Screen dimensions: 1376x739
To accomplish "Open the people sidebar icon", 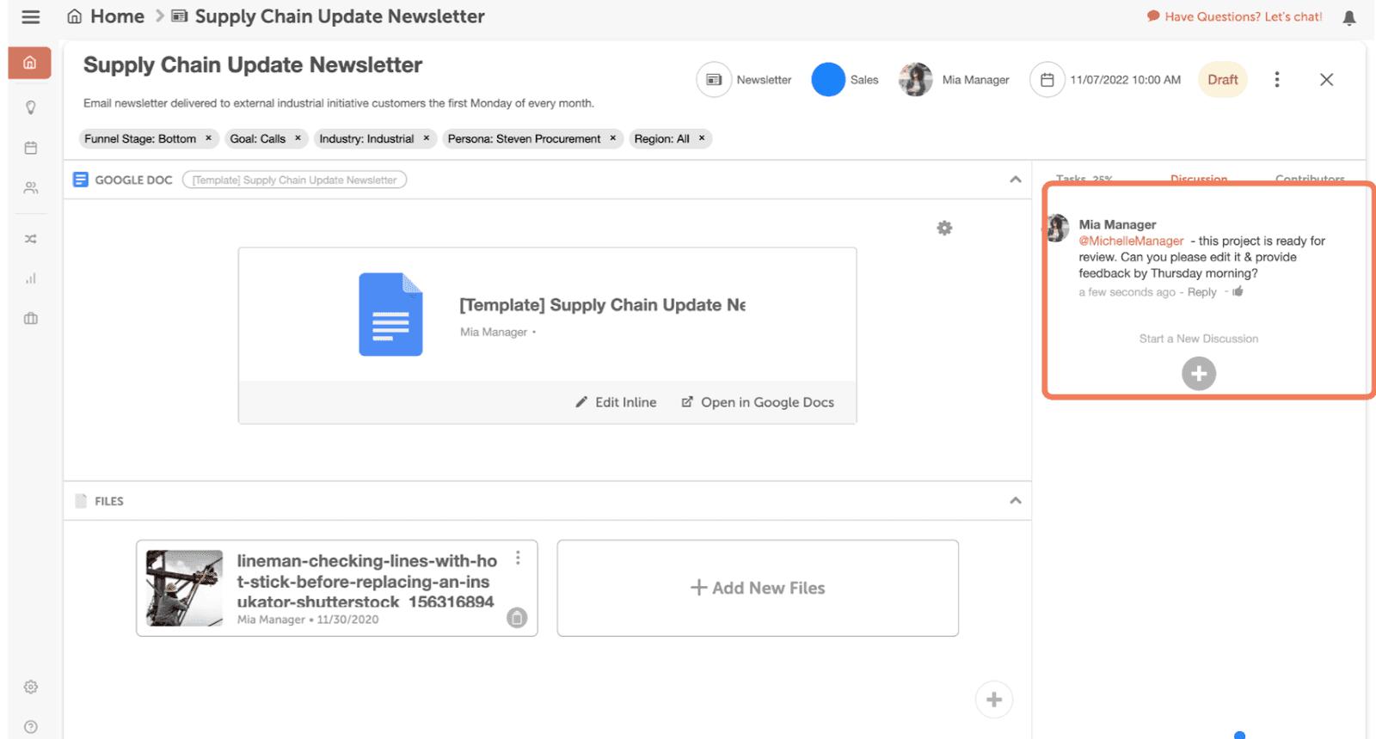I will 31,187.
